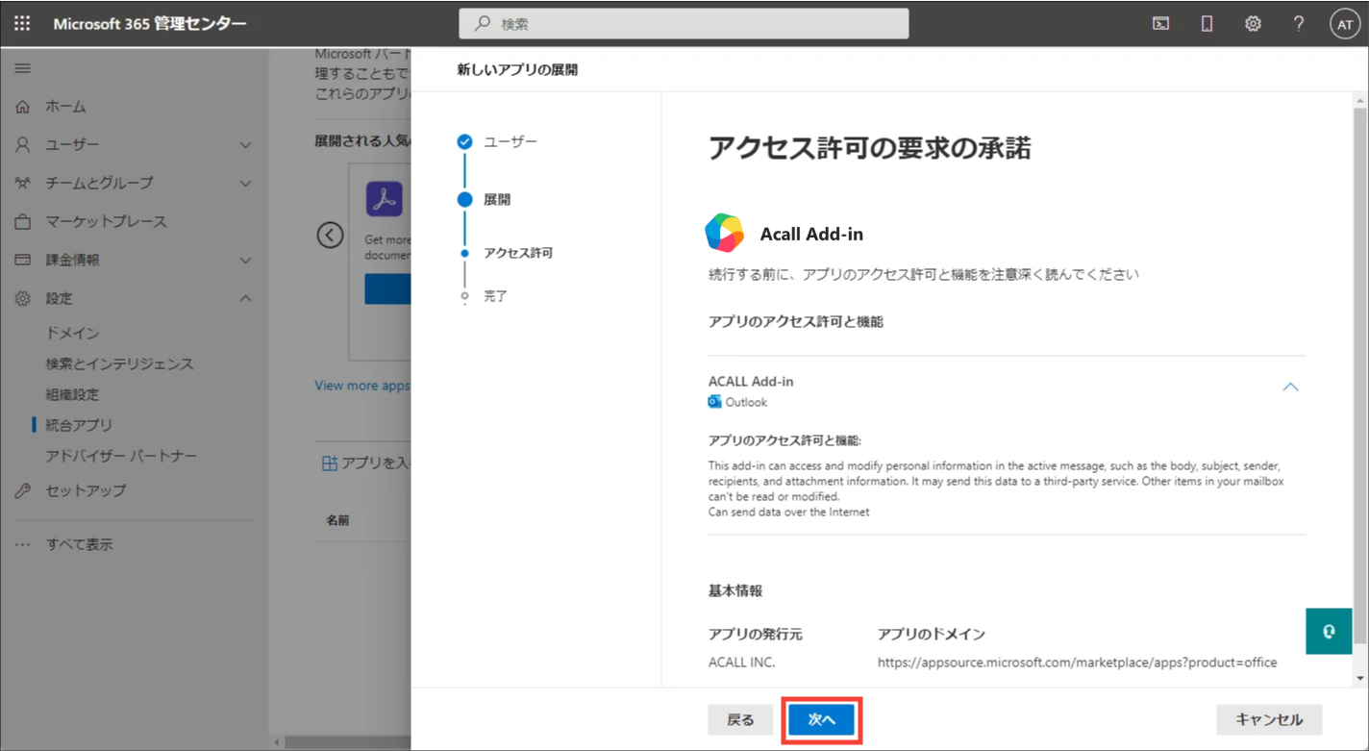Toggle the hamburger navigation menu
Viewport: 1369px width, 751px height.
[22, 68]
